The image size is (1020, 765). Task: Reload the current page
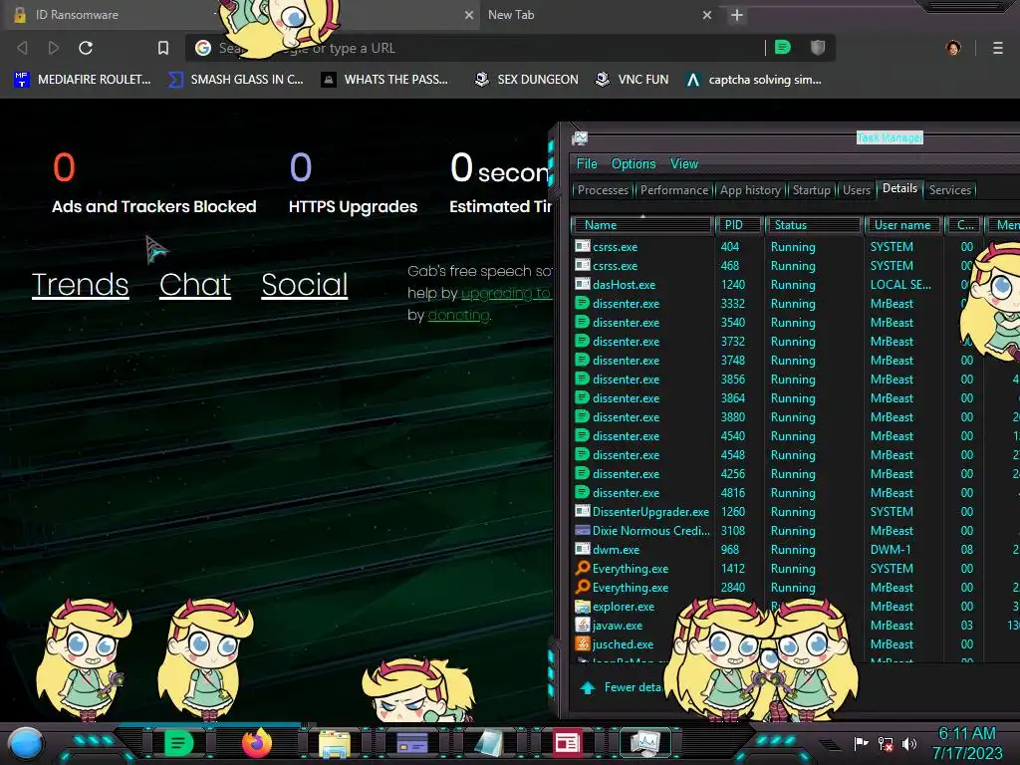click(x=86, y=48)
